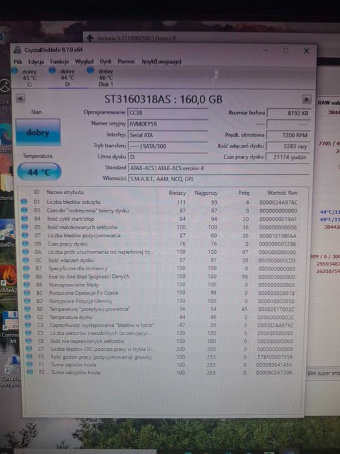Click status icon for attribute BC Porzucone Operacje
This screenshot has width=340, height=454.
[x=27, y=292]
